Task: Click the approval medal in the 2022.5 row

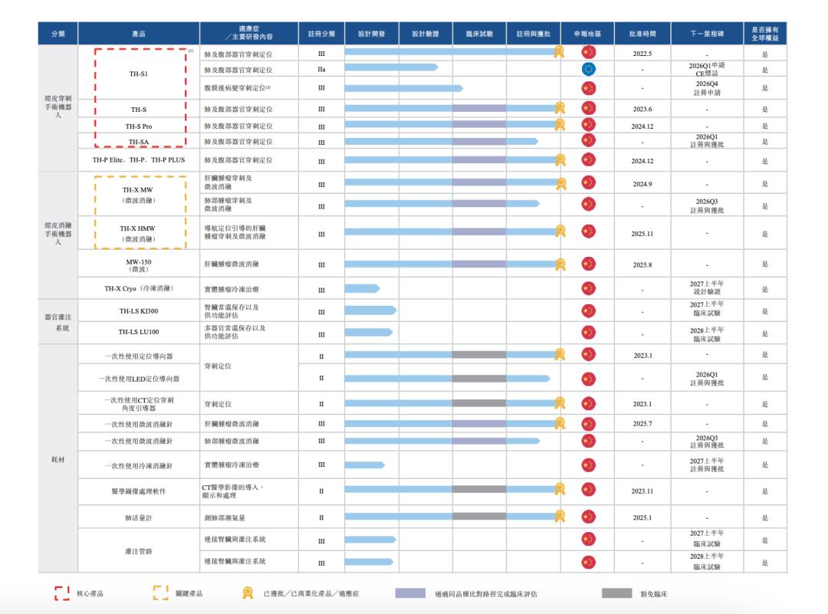Action: click(559, 51)
